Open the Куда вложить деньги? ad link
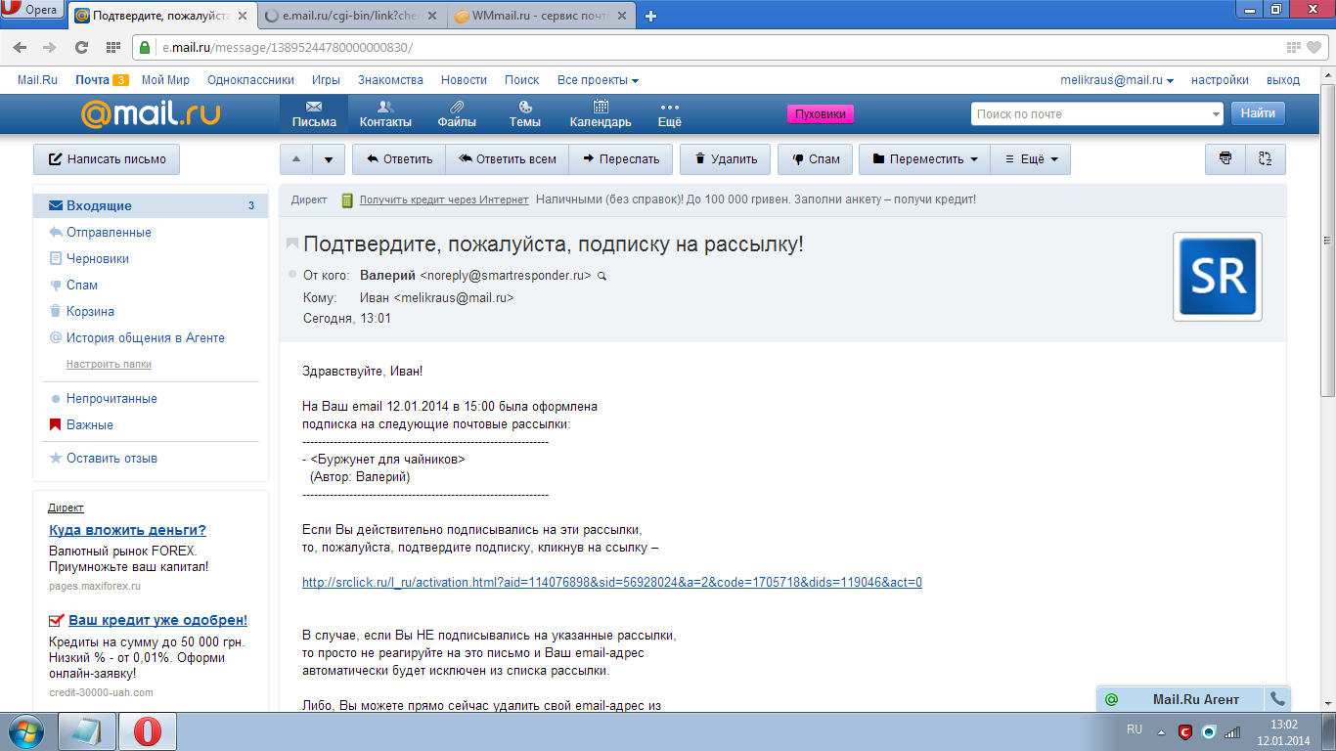This screenshot has width=1336, height=751. (x=127, y=531)
